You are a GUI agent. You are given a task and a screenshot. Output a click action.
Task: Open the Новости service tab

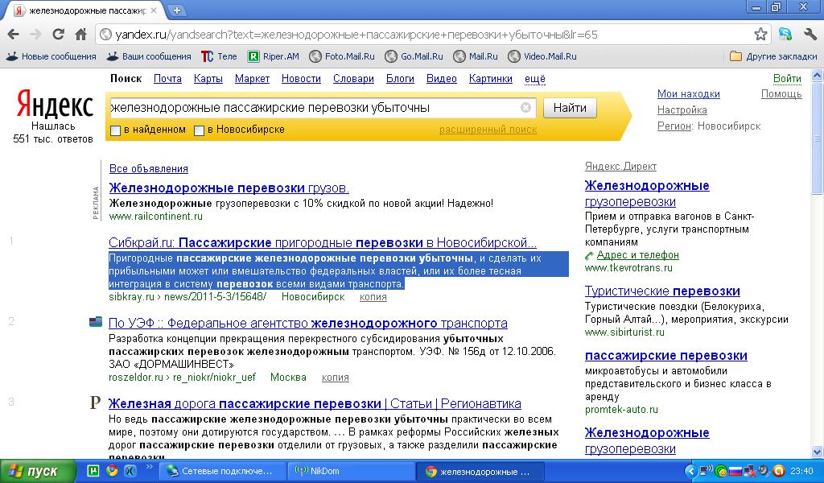pyautogui.click(x=301, y=79)
